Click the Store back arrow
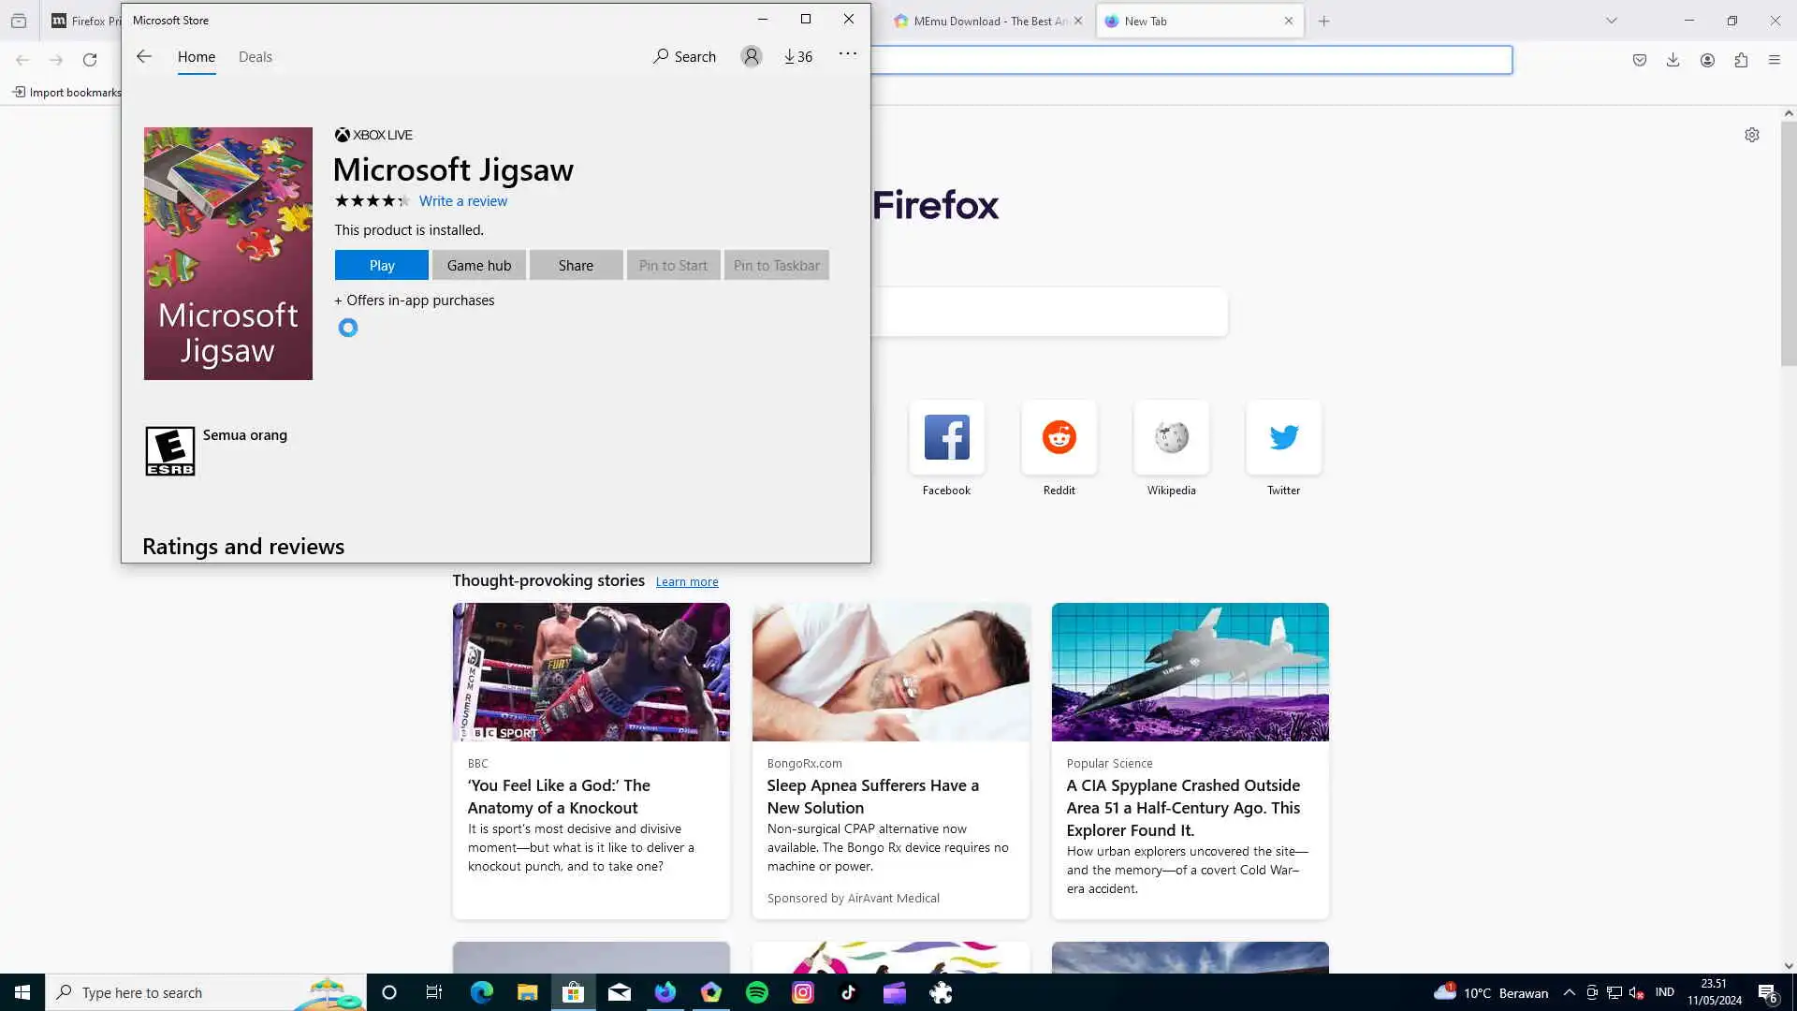 144,56
